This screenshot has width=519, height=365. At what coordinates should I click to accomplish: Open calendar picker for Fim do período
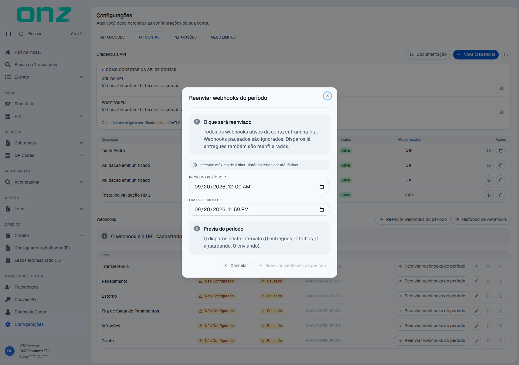(322, 210)
